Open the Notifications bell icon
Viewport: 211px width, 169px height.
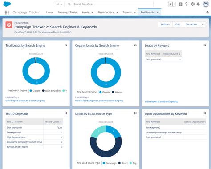pyautogui.click(x=198, y=4)
